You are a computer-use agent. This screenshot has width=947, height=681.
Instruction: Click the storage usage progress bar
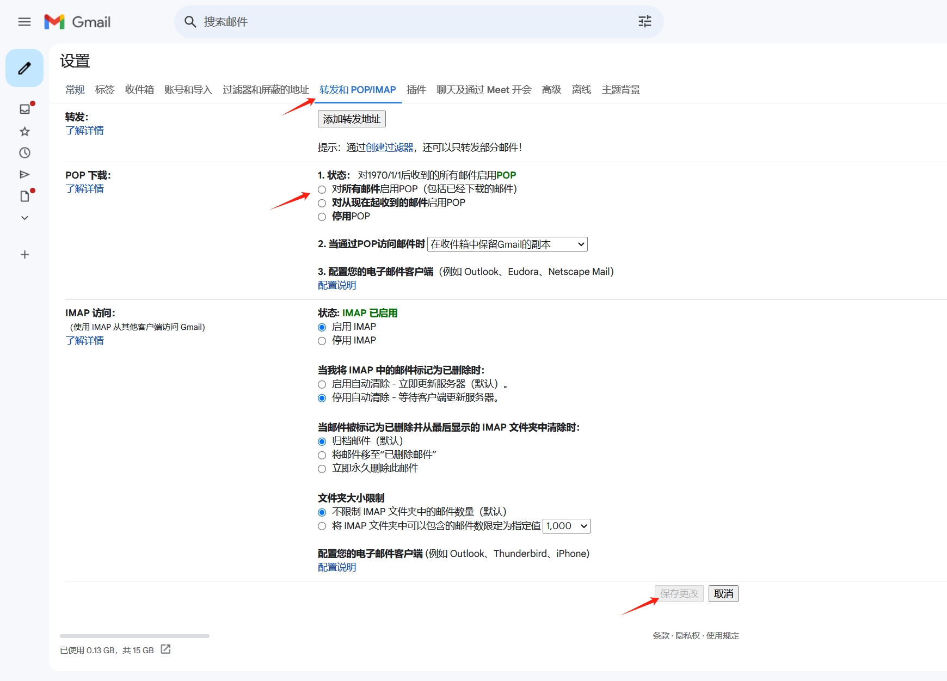pos(134,636)
